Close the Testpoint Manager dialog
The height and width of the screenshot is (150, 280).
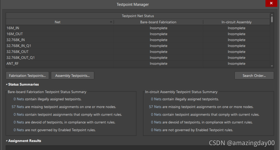270,4
